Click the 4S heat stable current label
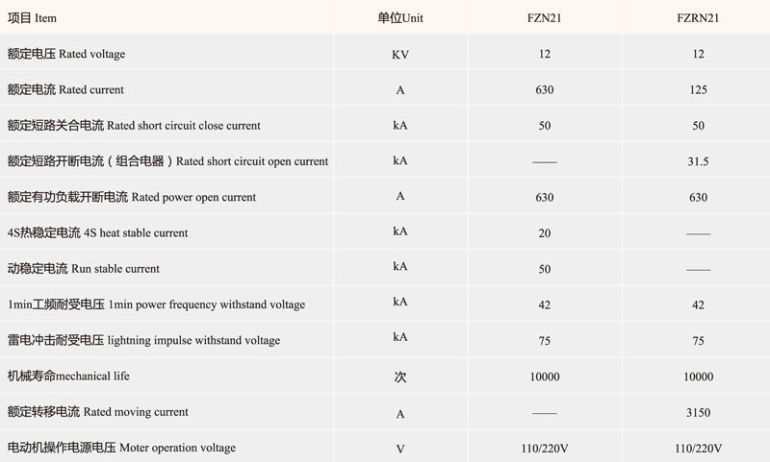Viewport: 770px width, 462px height. coord(97,232)
